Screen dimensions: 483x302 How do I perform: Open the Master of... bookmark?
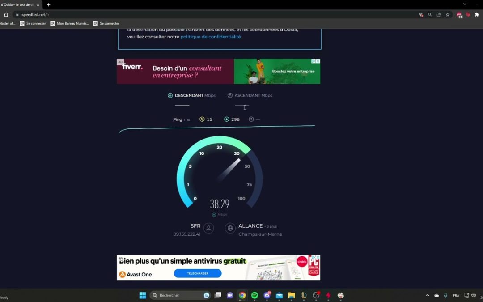tap(8, 23)
